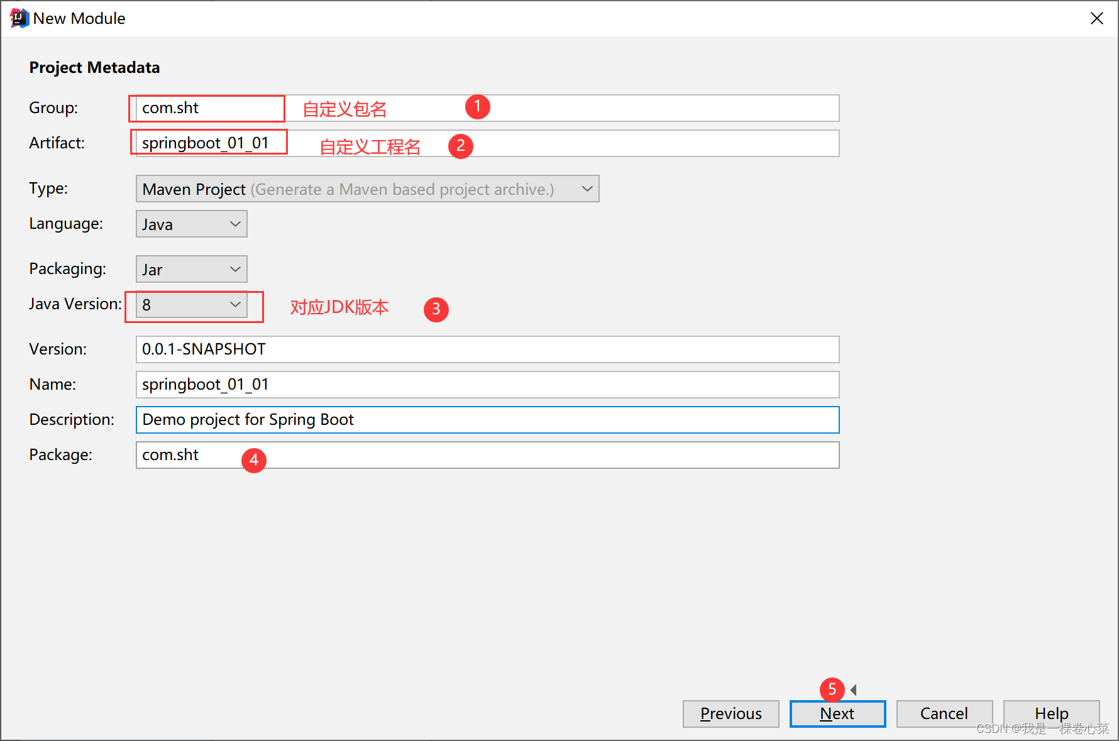The height and width of the screenshot is (741, 1119).
Task: Open the Type dropdown (Maven Project)
Action: click(x=367, y=189)
